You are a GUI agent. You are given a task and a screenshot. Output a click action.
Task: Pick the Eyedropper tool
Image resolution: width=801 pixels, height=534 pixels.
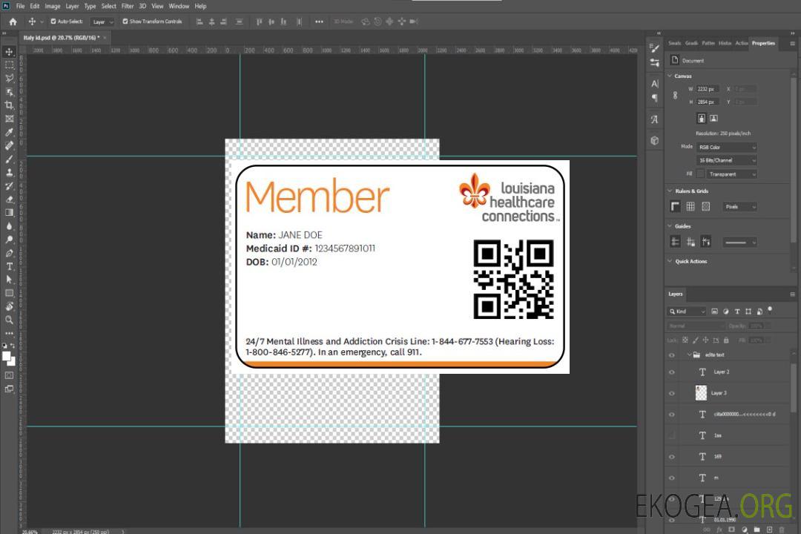click(9, 132)
